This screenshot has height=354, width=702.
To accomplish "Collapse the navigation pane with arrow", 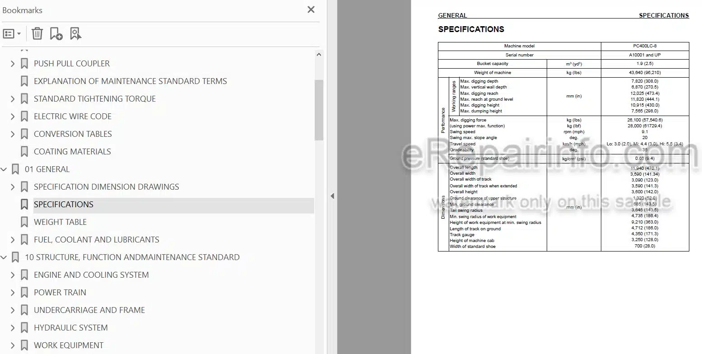I will coord(332,196).
